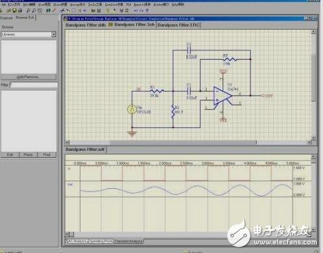
Task: Click the Zoom In magnifier icon
Action: (29, 10)
